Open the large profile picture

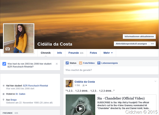pyautogui.click(x=19, y=39)
